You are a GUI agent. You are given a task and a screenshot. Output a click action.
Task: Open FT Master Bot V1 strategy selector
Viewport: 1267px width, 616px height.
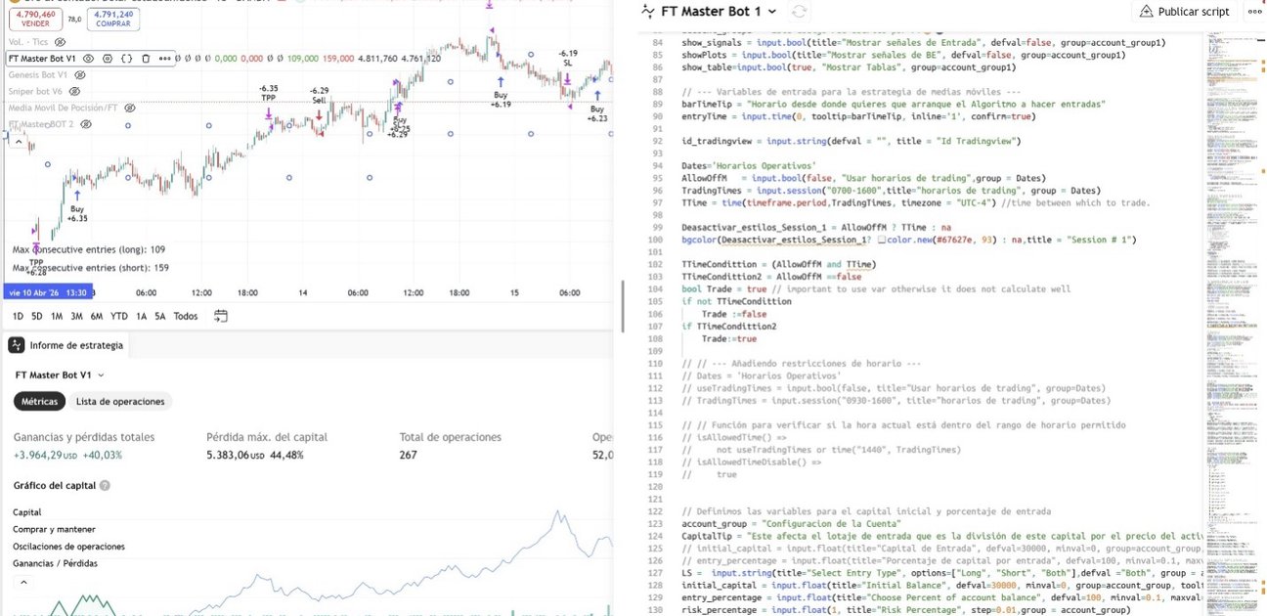59,374
